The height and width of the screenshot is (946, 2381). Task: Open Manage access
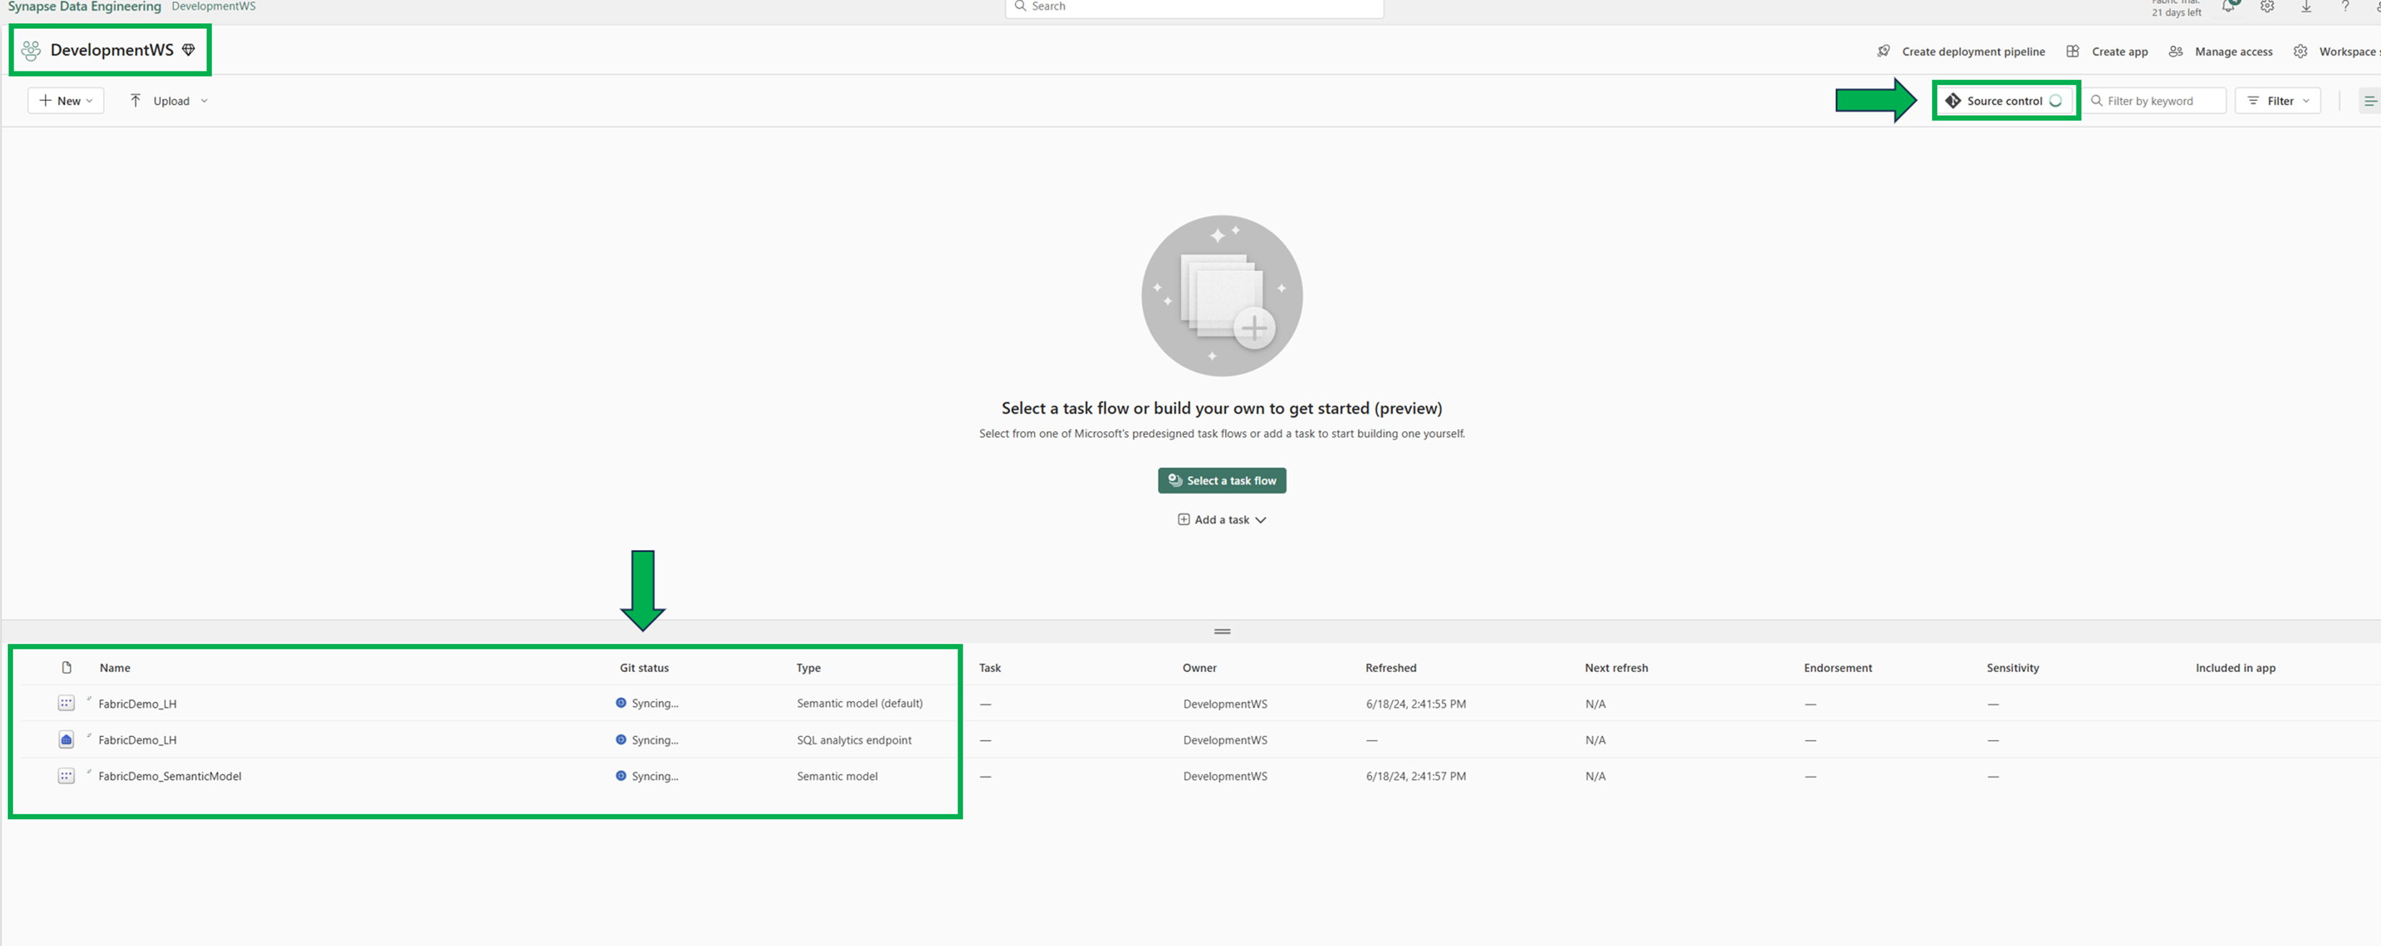coord(2233,52)
